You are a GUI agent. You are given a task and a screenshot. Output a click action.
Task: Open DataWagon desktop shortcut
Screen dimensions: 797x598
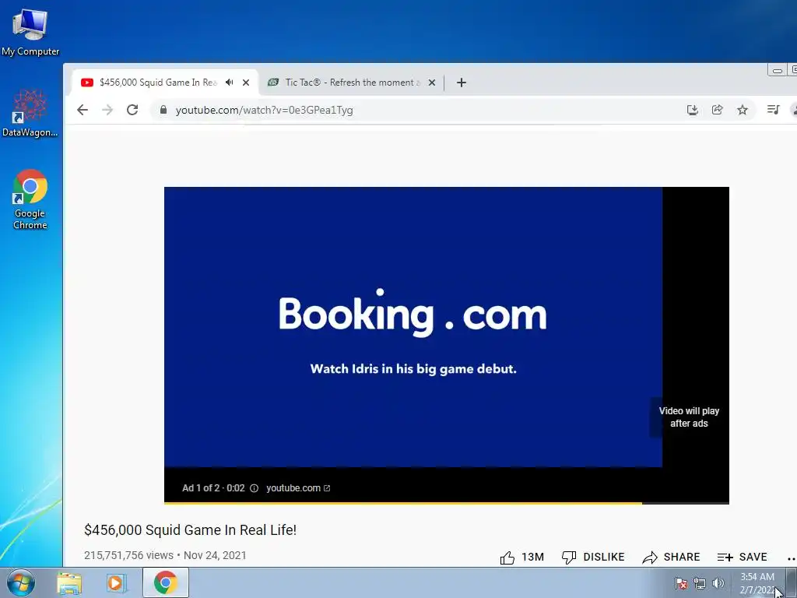(30, 113)
